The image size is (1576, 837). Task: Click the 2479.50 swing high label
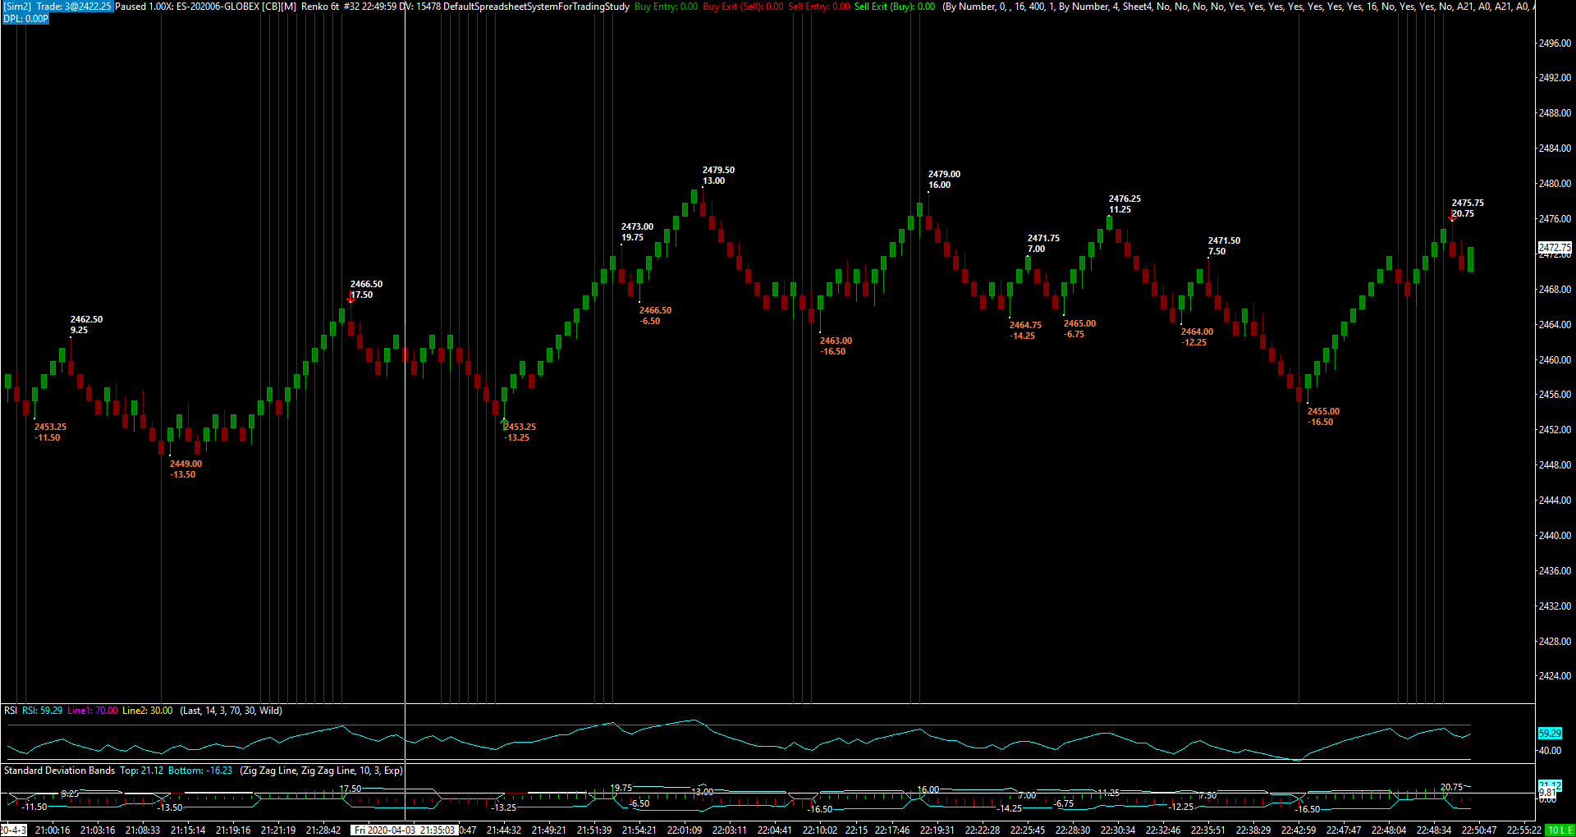tap(718, 171)
